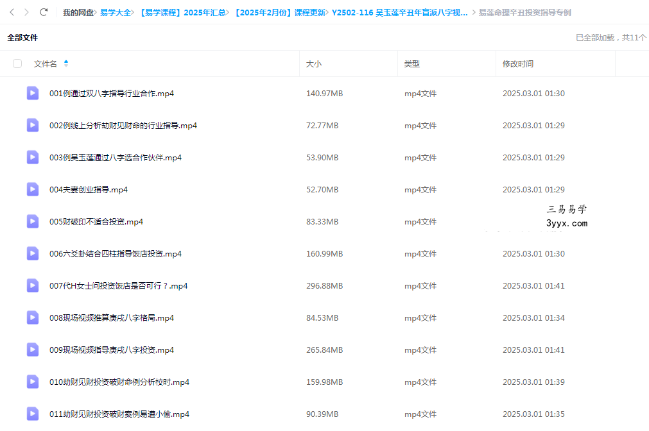Go forward with the right arrow icon
The image size is (649, 431).
(x=26, y=12)
